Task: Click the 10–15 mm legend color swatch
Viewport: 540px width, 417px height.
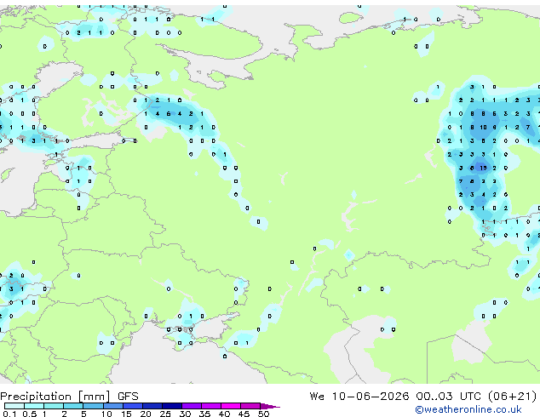Action: click(x=112, y=406)
